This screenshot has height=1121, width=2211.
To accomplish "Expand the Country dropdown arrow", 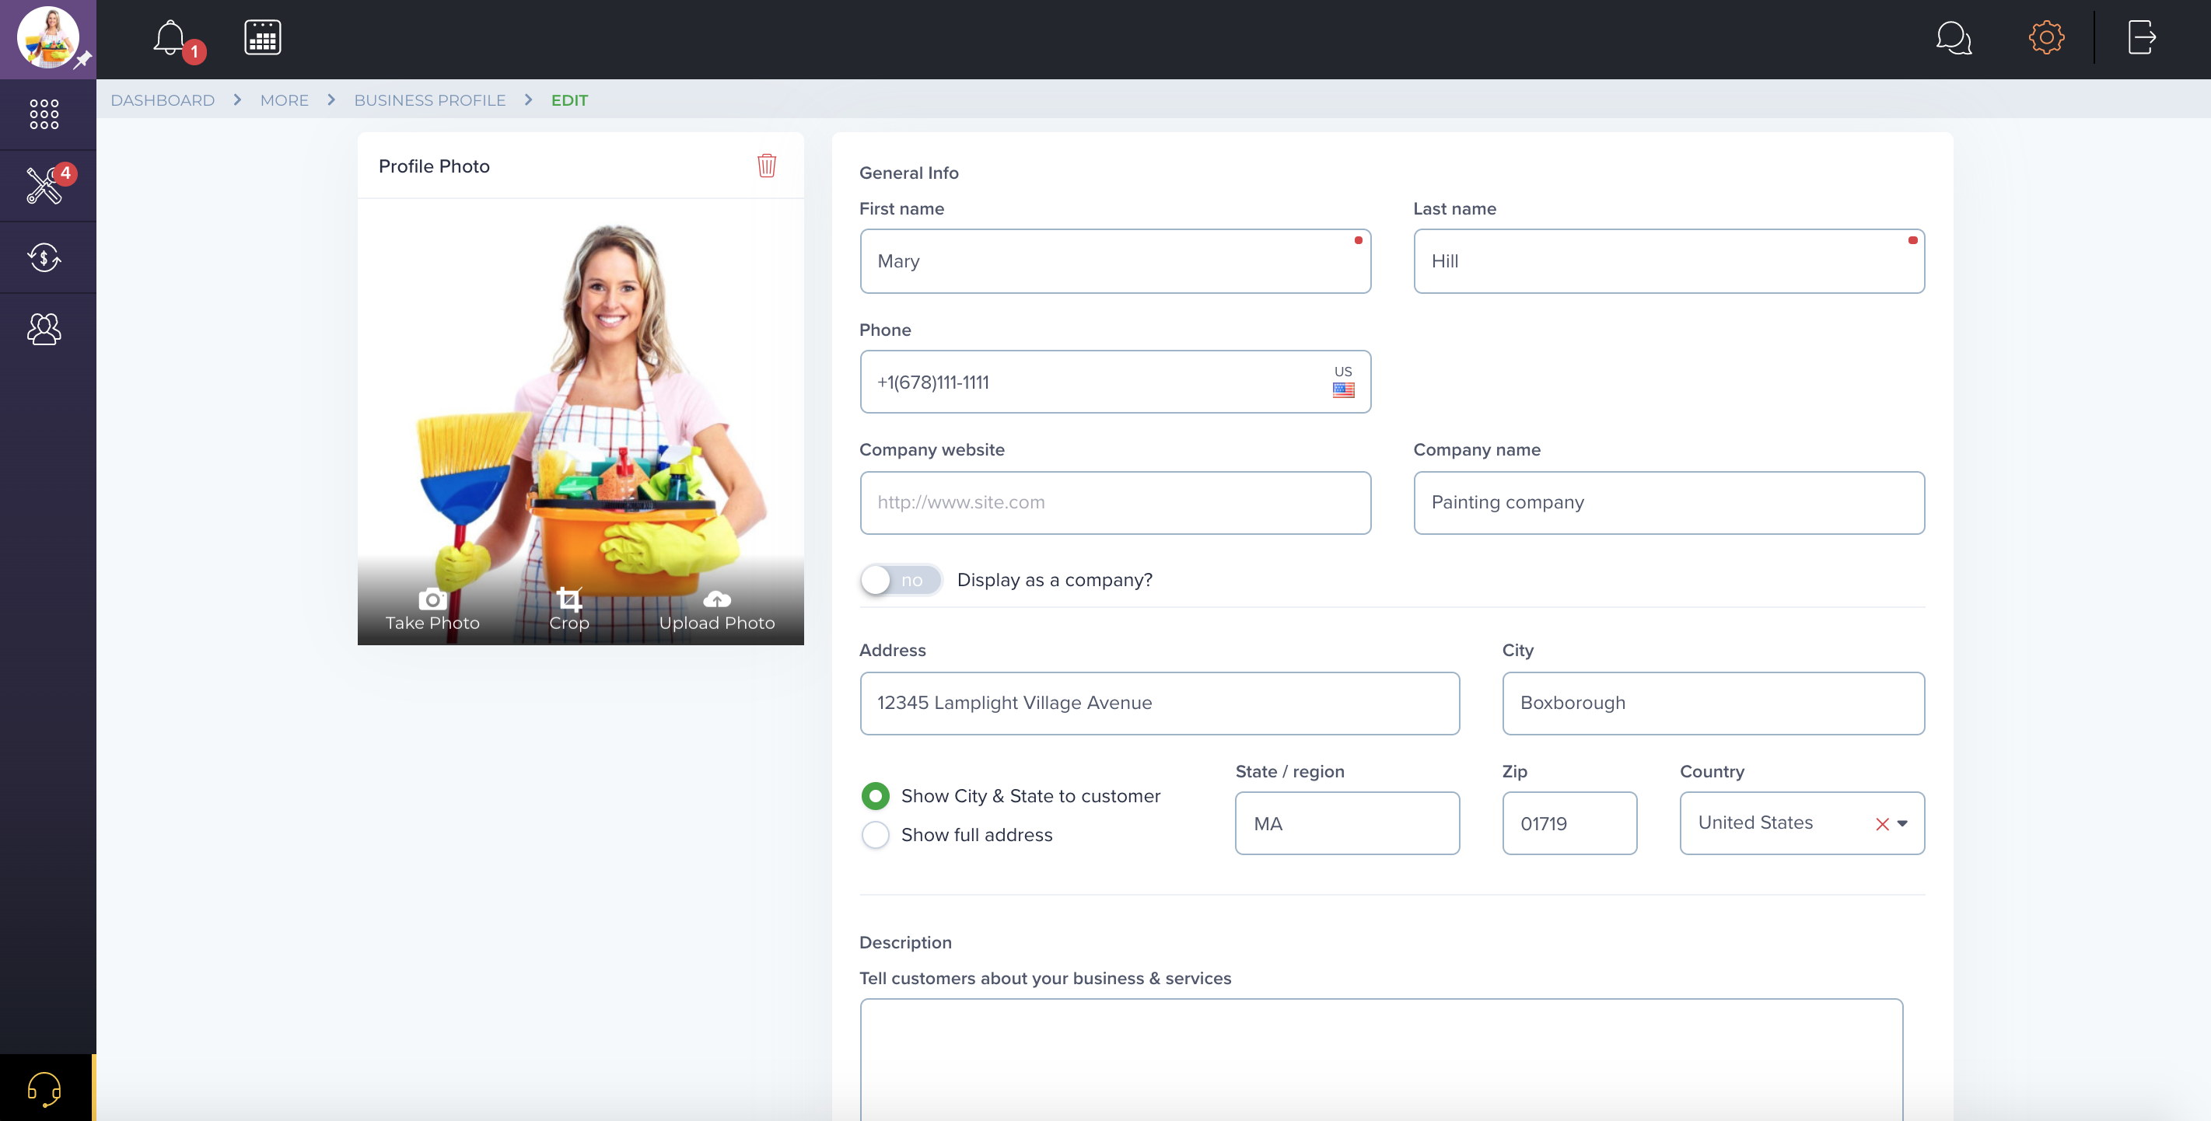I will (1903, 823).
